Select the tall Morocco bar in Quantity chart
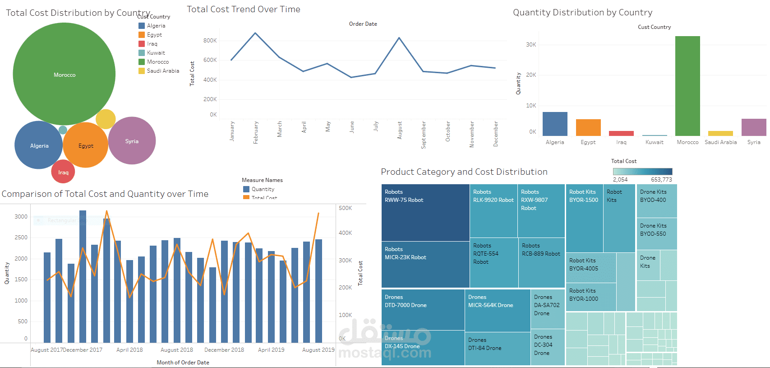 (687, 86)
